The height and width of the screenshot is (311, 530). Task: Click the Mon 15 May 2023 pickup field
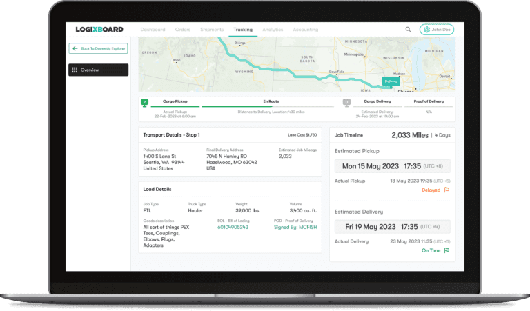393,166
